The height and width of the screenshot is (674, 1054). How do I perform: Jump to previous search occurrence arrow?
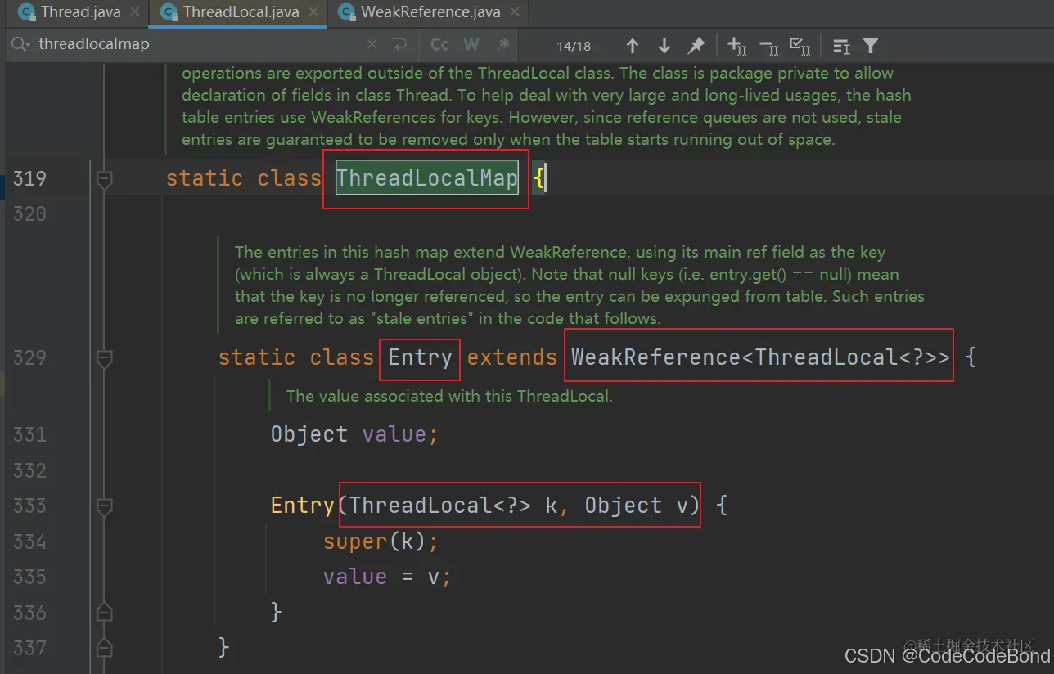pos(632,46)
